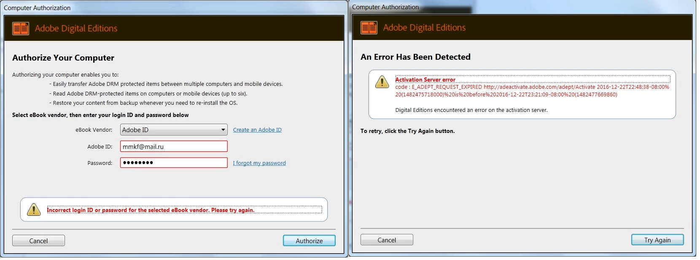Click the Authorize button
Image resolution: width=700 pixels, height=260 pixels.
tap(309, 241)
